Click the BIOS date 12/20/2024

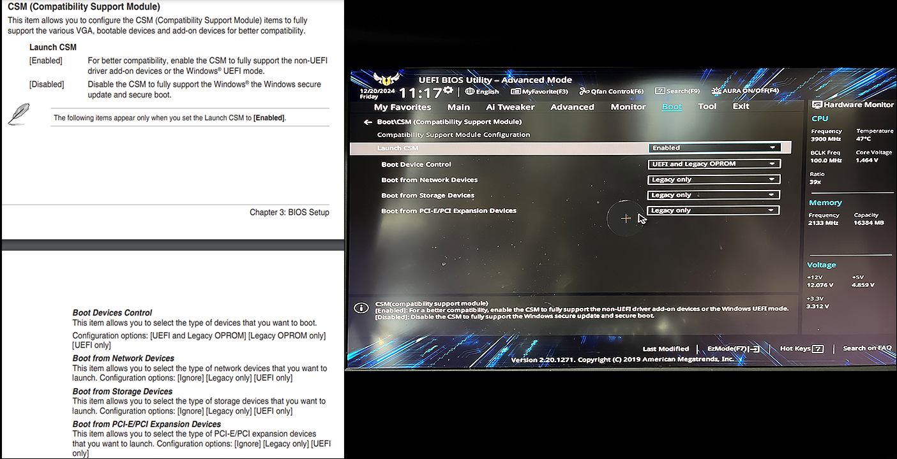tap(377, 91)
